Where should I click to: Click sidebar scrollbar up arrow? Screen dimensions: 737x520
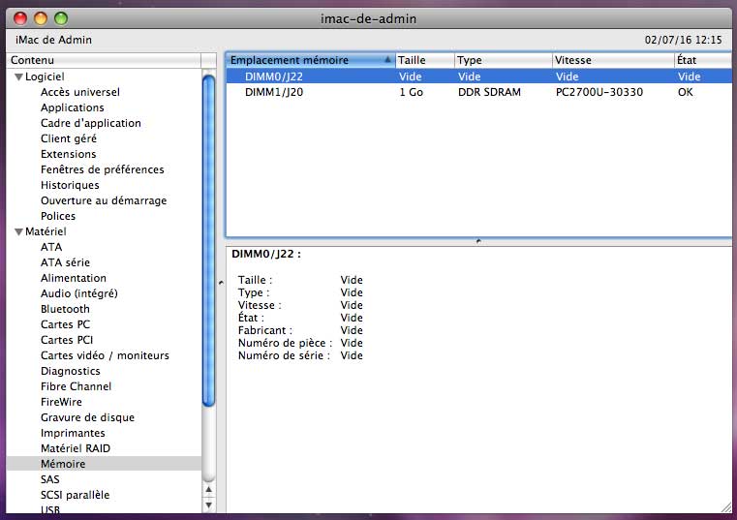pos(208,490)
